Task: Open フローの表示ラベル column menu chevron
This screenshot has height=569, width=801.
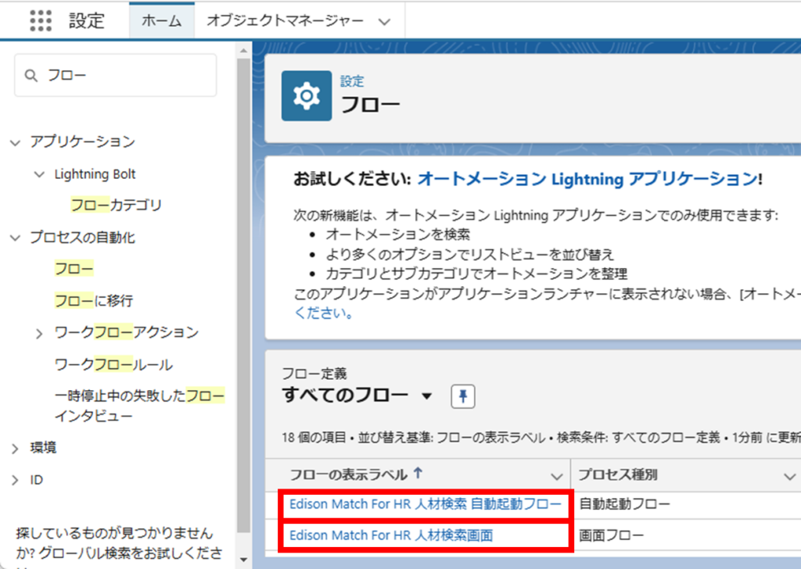Action: pyautogui.click(x=556, y=475)
